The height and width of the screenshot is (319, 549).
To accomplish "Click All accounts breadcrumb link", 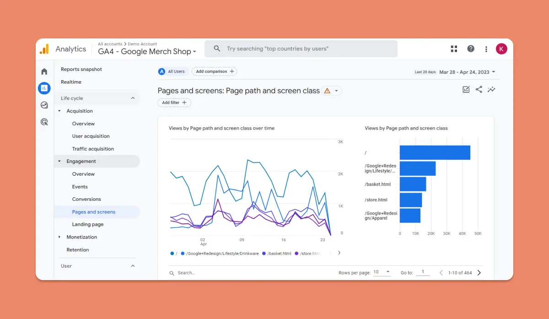I will click(110, 44).
